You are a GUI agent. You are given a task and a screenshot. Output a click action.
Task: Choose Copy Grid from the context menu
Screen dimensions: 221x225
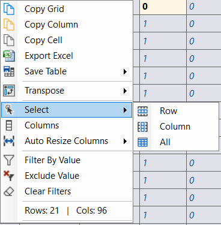click(x=67, y=9)
